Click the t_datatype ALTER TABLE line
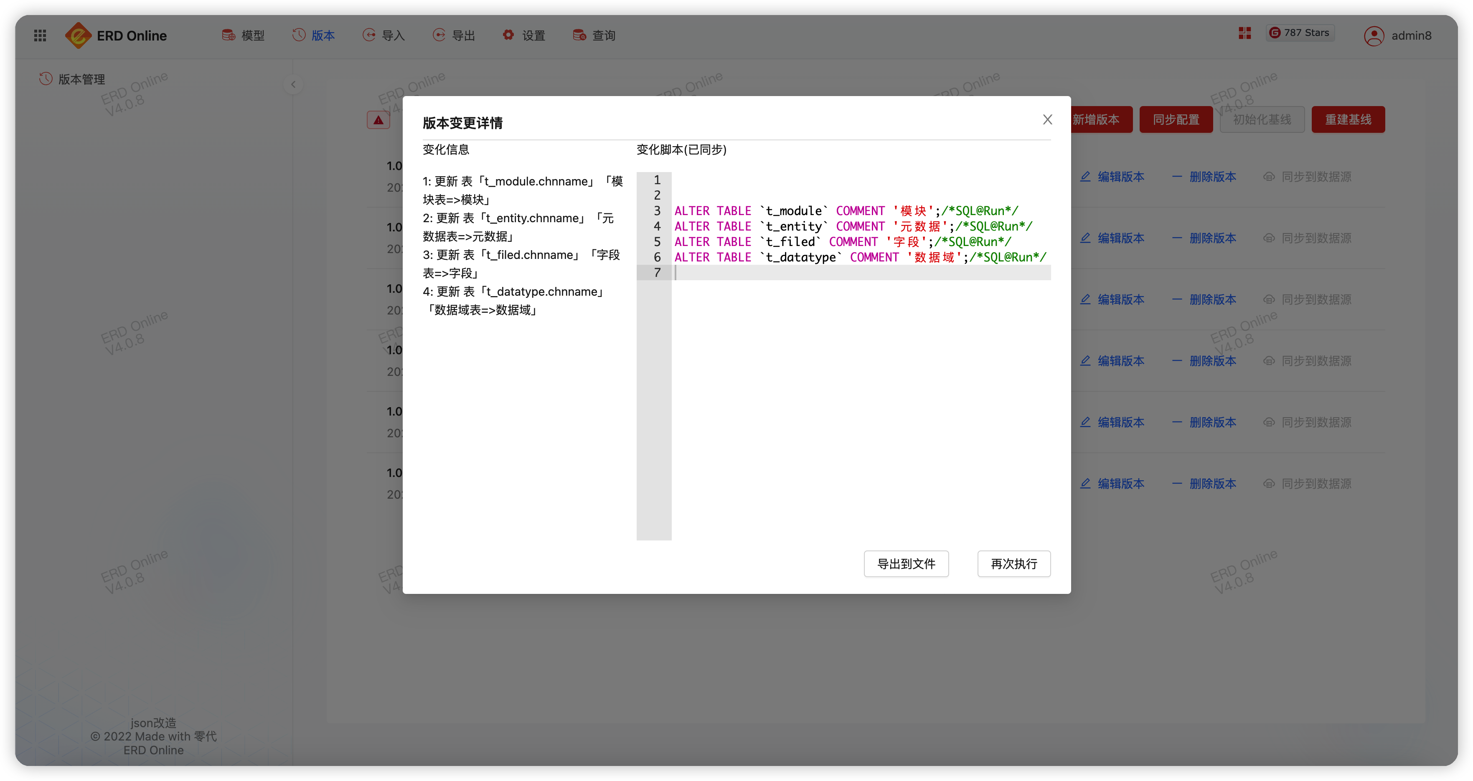 click(x=860, y=257)
